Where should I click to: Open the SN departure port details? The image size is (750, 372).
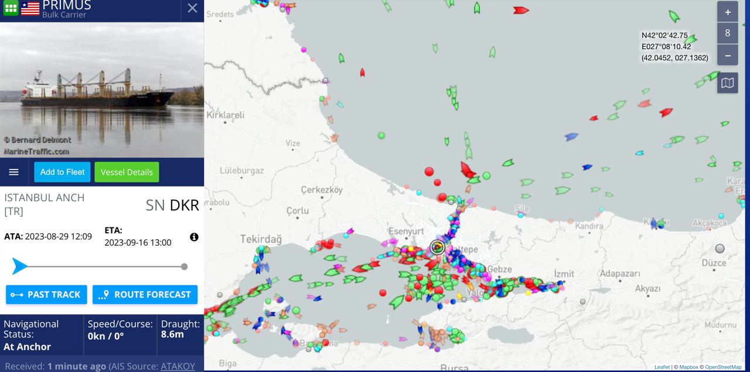(154, 205)
